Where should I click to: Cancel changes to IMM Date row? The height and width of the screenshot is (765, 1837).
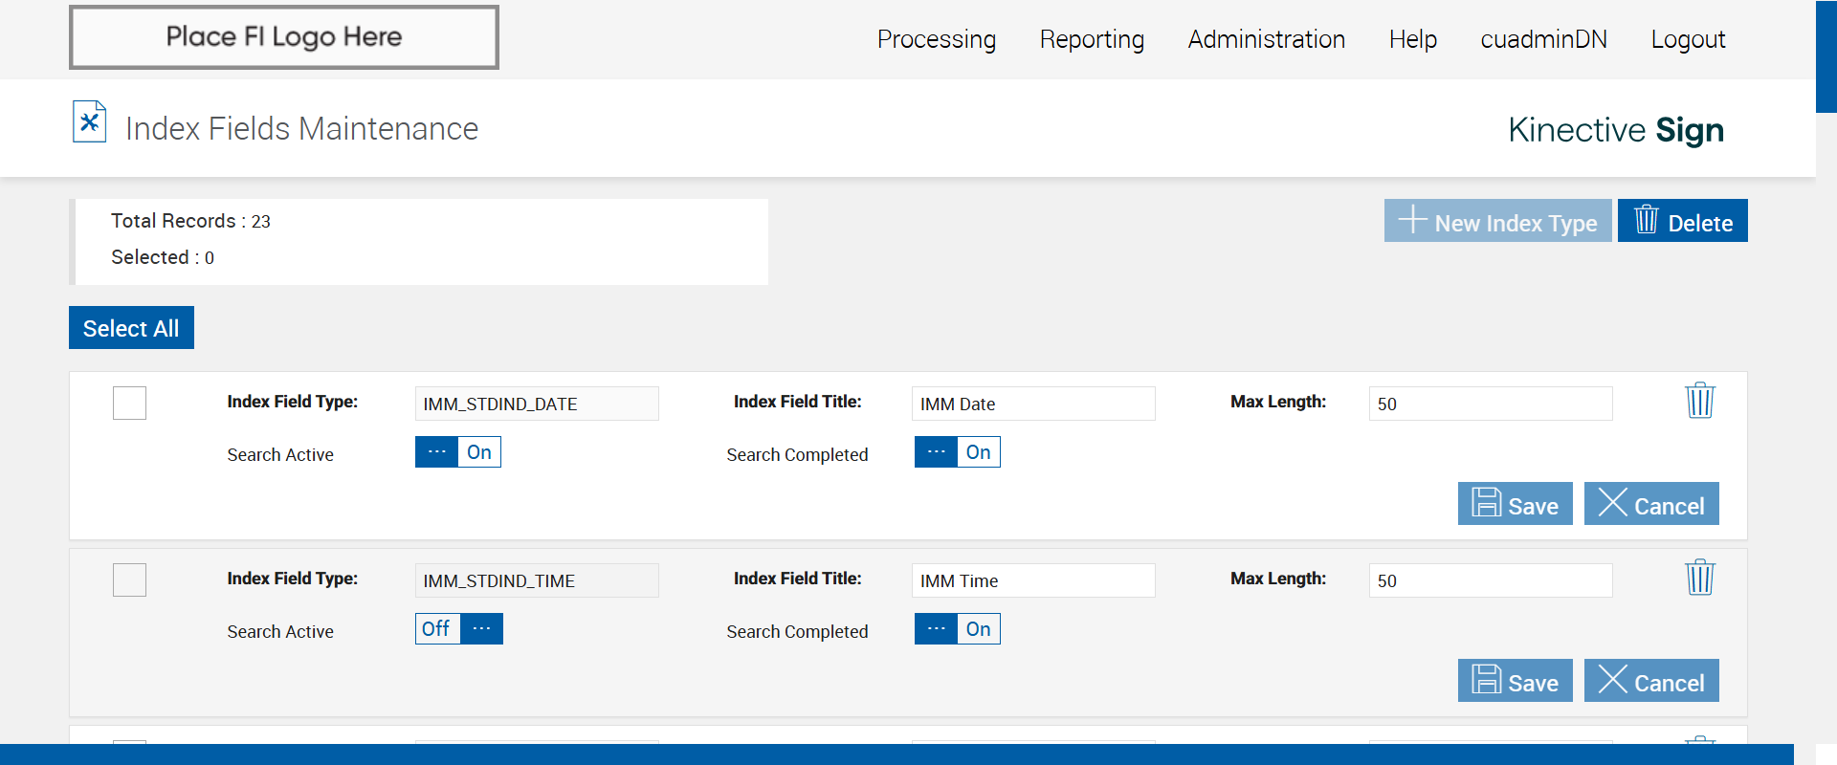point(1650,504)
